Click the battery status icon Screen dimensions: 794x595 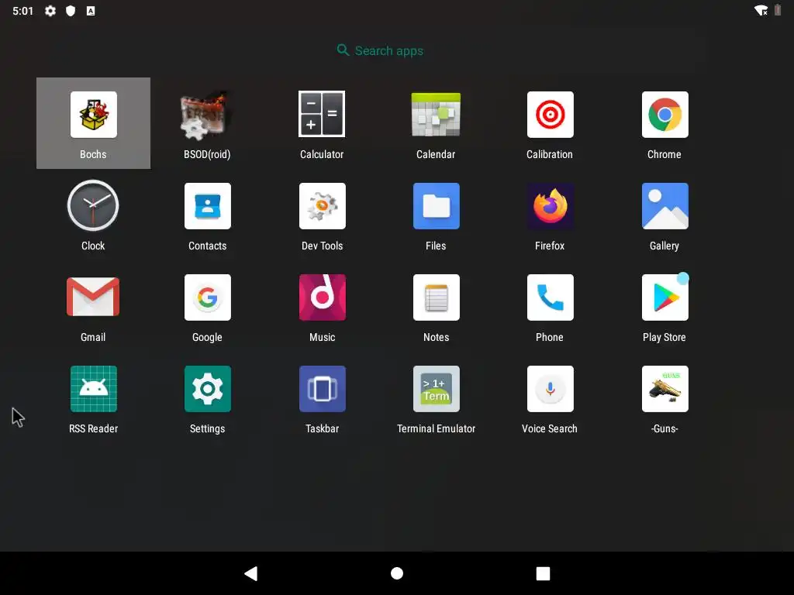tap(778, 10)
